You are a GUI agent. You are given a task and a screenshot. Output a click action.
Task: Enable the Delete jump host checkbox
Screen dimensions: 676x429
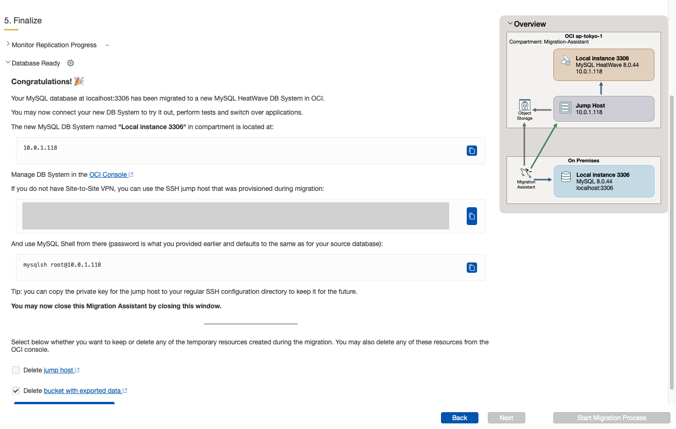pos(16,370)
